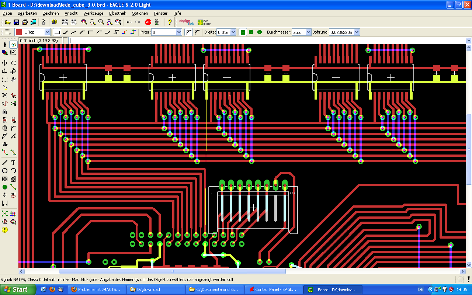Click the red STOP icon
This screenshot has height=295, width=472.
point(148,22)
